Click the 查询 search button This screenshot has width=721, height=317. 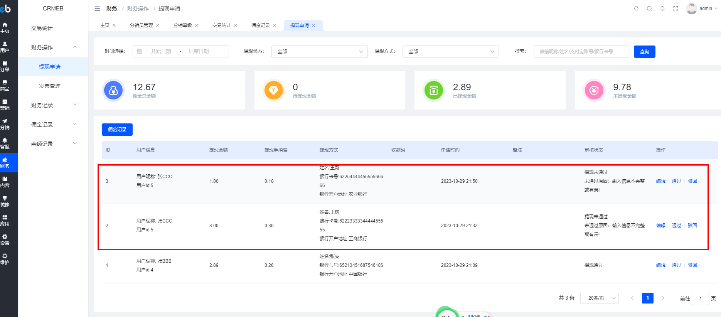click(645, 52)
